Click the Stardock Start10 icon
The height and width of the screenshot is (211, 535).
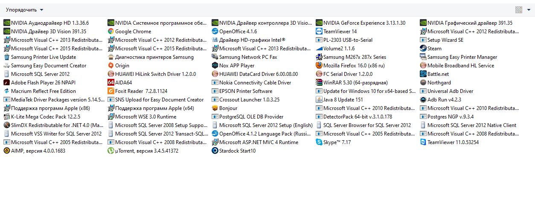coord(215,151)
